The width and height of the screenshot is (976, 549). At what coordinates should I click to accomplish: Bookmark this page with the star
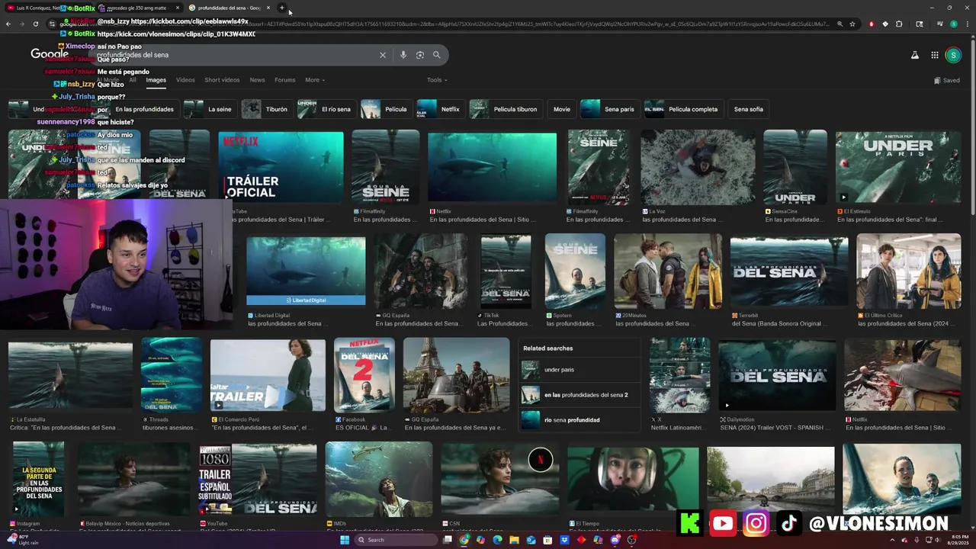852,24
